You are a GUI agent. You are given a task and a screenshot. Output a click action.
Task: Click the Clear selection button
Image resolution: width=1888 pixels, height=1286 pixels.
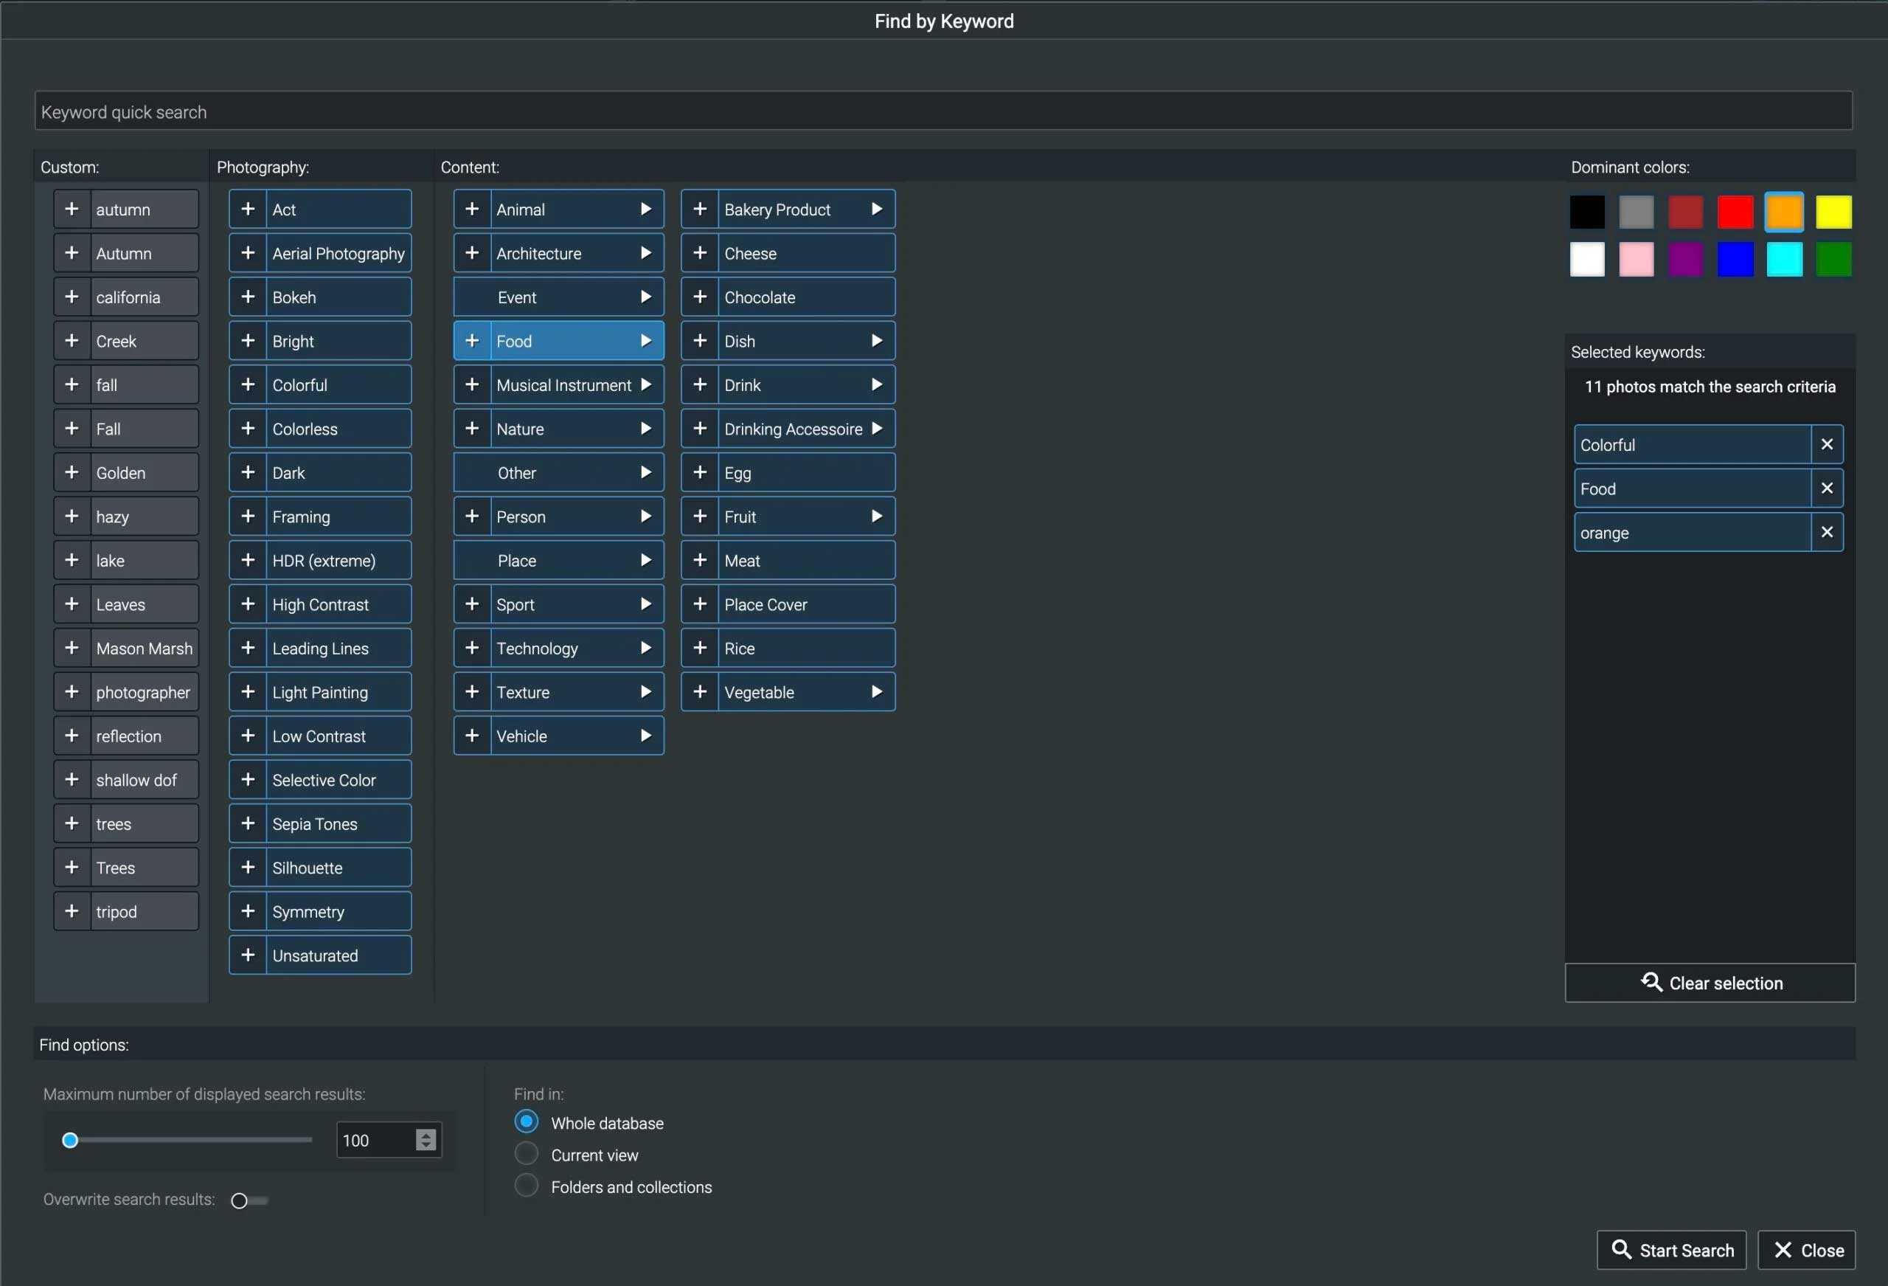pyautogui.click(x=1710, y=983)
